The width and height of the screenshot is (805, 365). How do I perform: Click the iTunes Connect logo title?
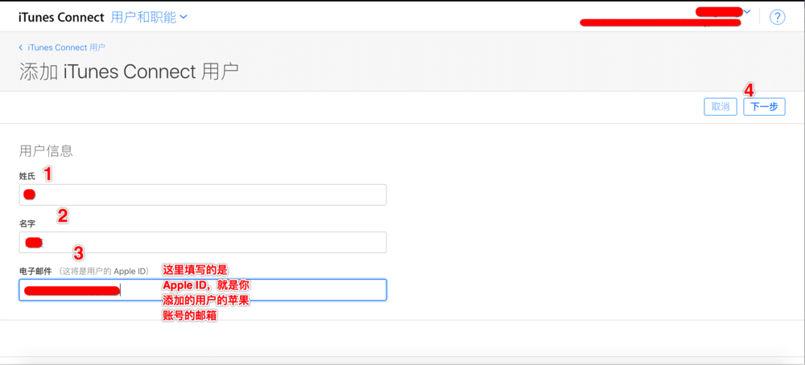click(x=61, y=17)
